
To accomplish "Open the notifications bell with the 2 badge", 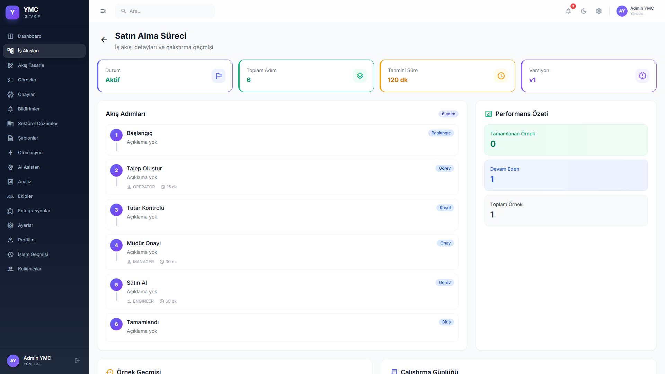I will click(x=568, y=11).
